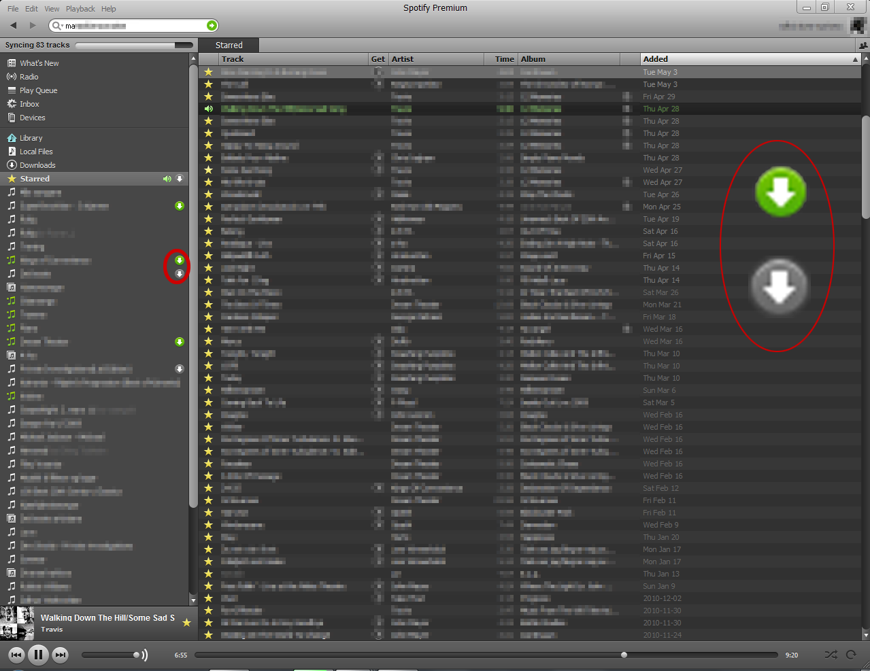
Task: Toggle the sort arrow in the Added header
Action: click(x=855, y=60)
